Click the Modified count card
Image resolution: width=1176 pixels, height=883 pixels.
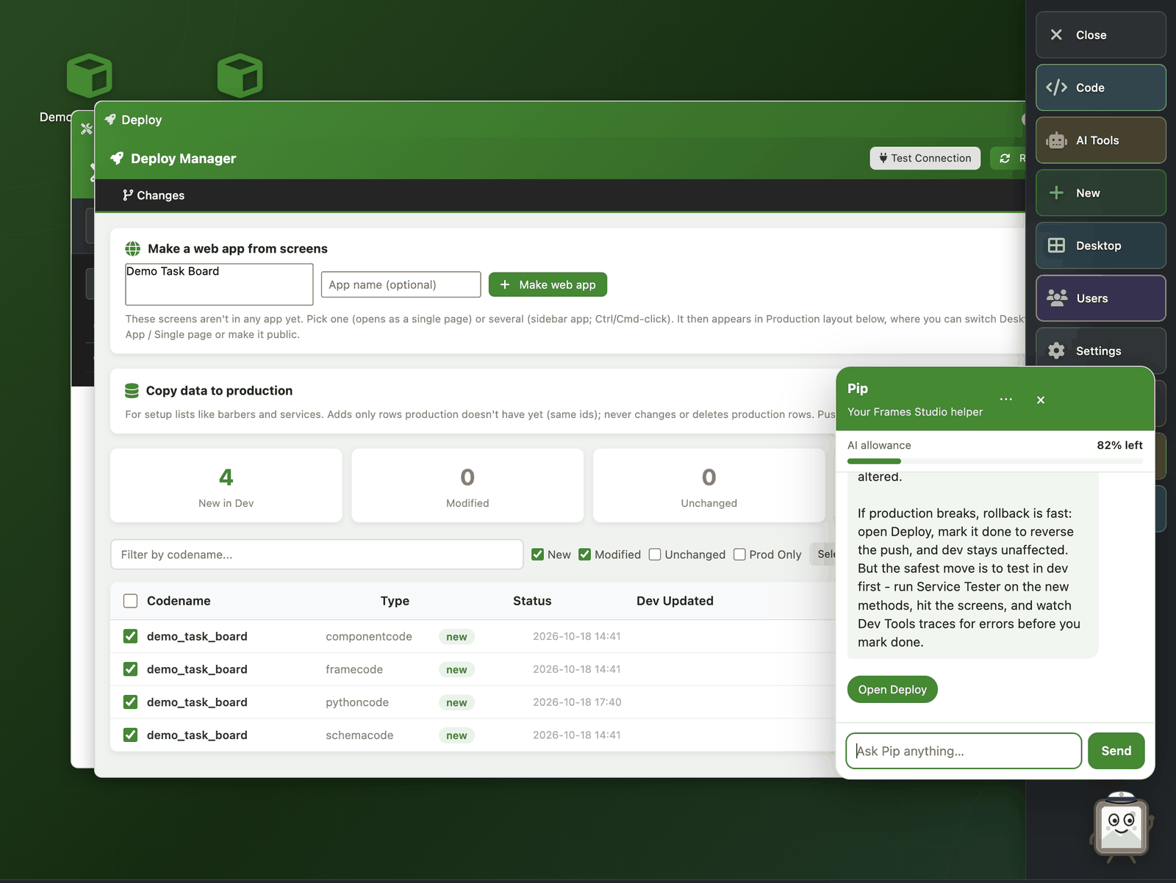(x=467, y=486)
